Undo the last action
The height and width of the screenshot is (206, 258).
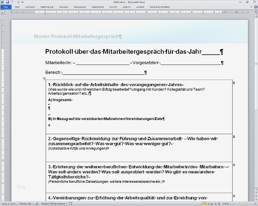point(12,2)
